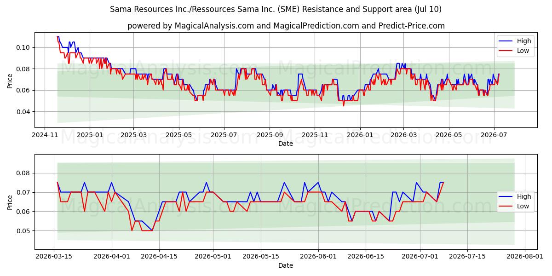Click the 2025-07 x-axis tick label
Image resolution: width=552 pixels, height=276 pixels.
tap(224, 135)
